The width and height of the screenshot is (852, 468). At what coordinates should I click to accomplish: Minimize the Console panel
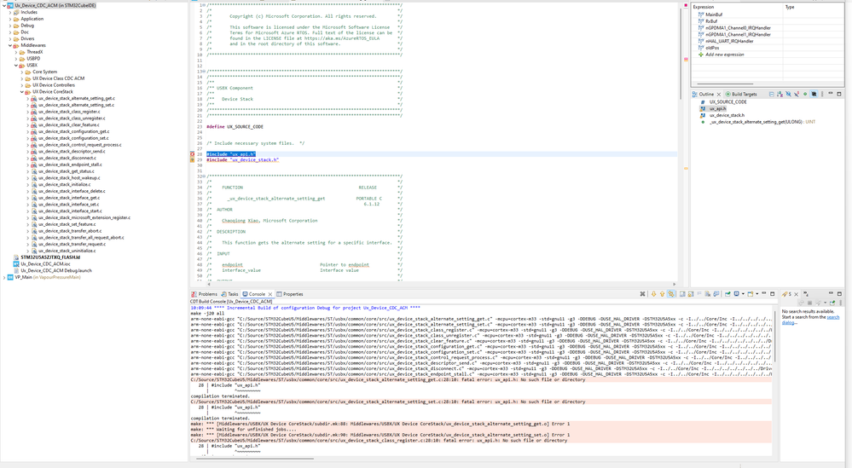[763, 293]
